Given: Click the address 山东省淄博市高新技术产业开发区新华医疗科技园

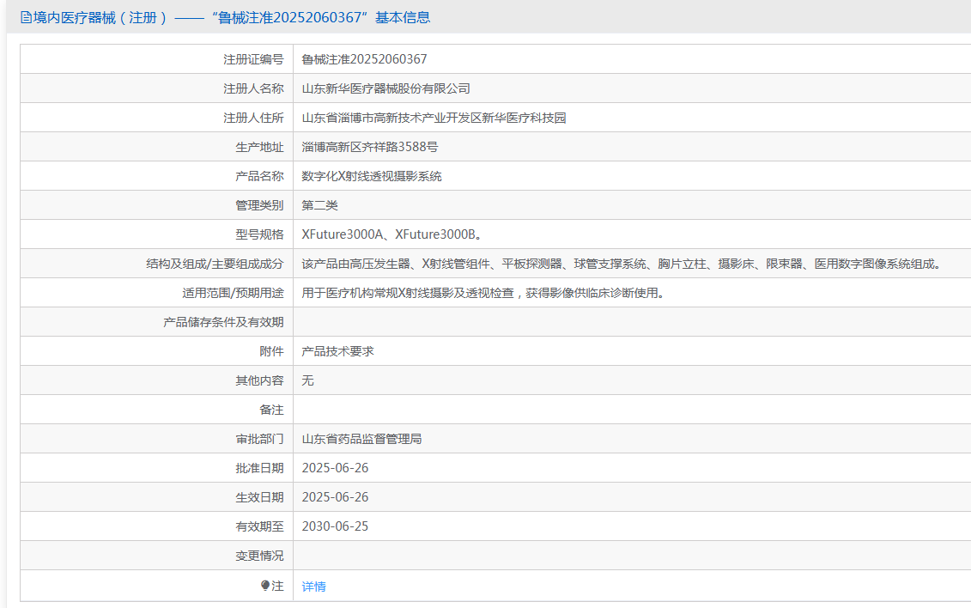Looking at the screenshot, I should (434, 118).
